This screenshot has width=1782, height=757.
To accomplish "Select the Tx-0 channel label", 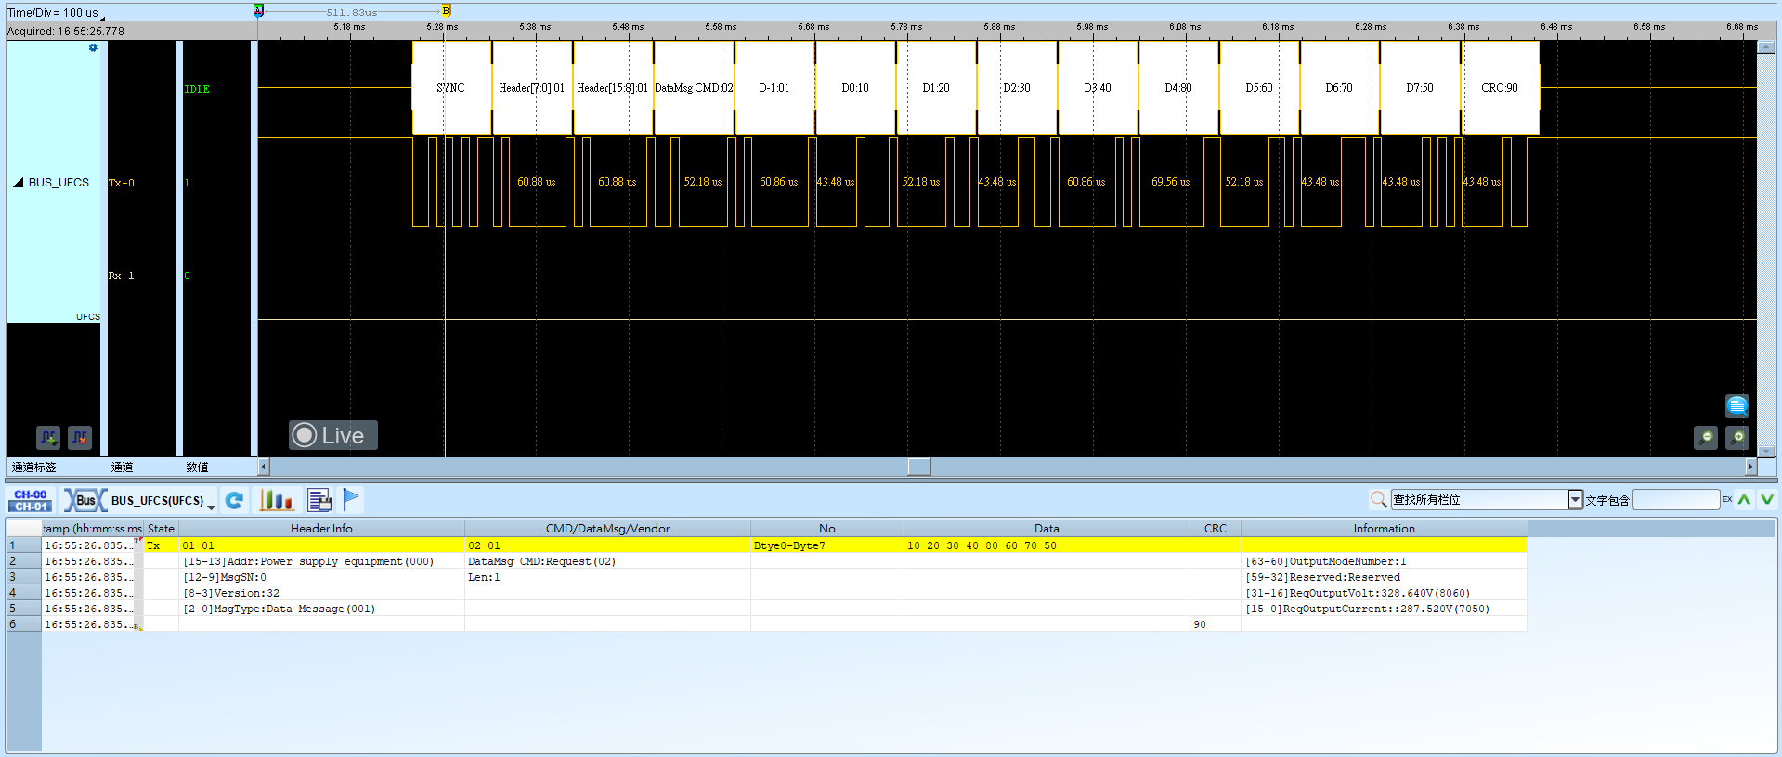I will click(122, 183).
